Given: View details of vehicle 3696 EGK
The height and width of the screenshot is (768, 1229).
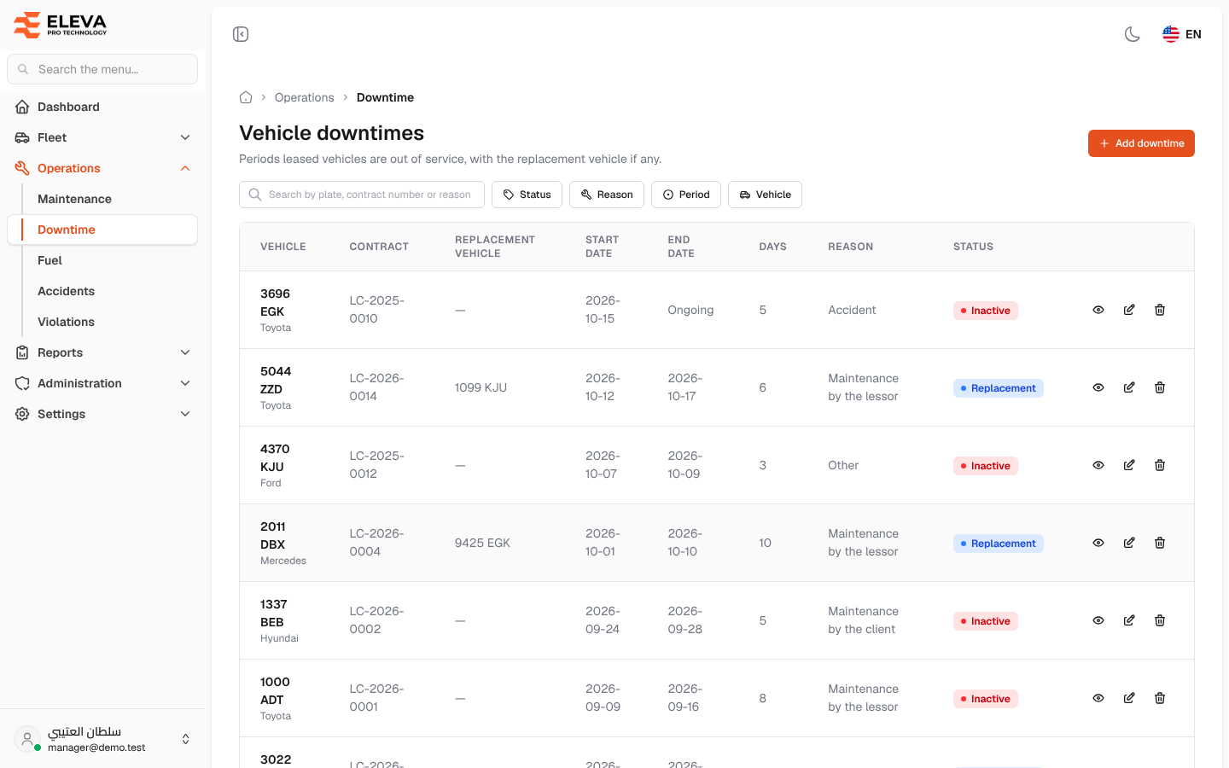Looking at the screenshot, I should tap(1098, 310).
